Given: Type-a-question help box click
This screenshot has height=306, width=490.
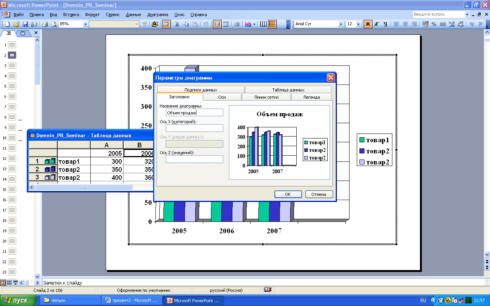Looking at the screenshot, I should 439,15.
